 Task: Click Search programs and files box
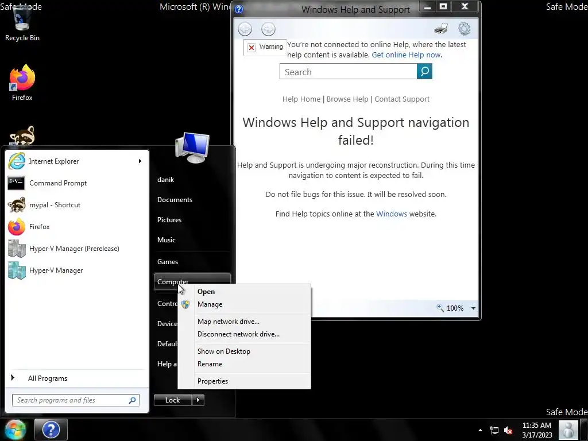(76, 400)
